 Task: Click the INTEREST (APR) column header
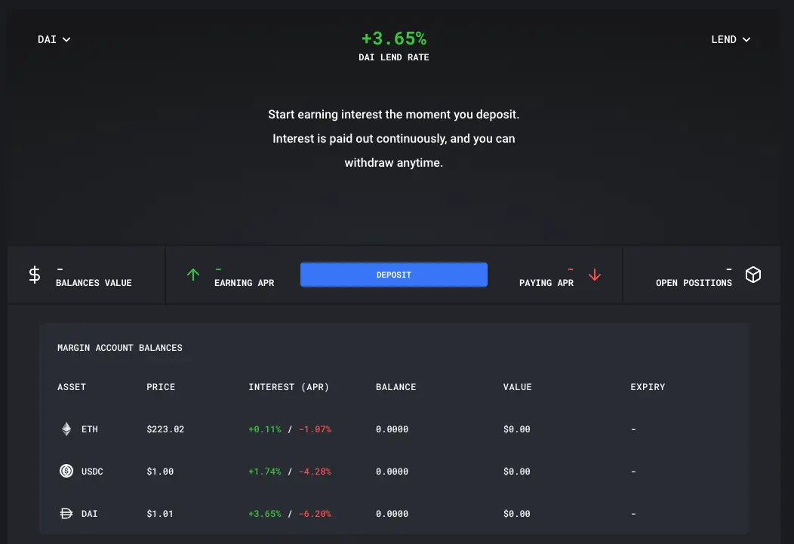tap(288, 387)
